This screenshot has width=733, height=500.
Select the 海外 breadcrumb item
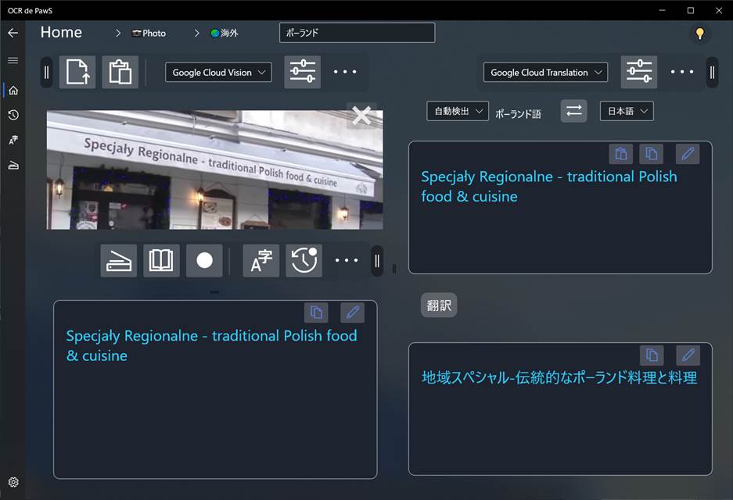point(224,34)
